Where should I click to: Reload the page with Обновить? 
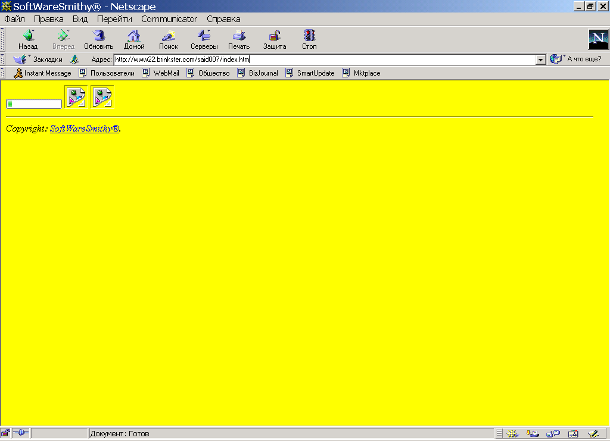pyautogui.click(x=99, y=40)
